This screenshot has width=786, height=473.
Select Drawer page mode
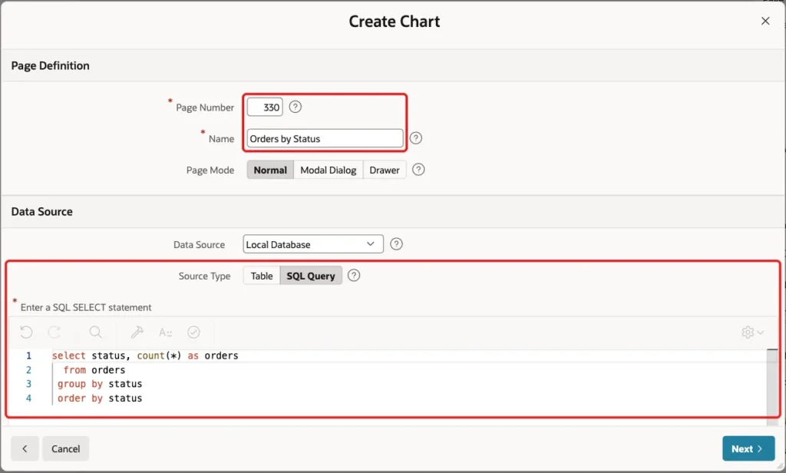[x=385, y=170]
